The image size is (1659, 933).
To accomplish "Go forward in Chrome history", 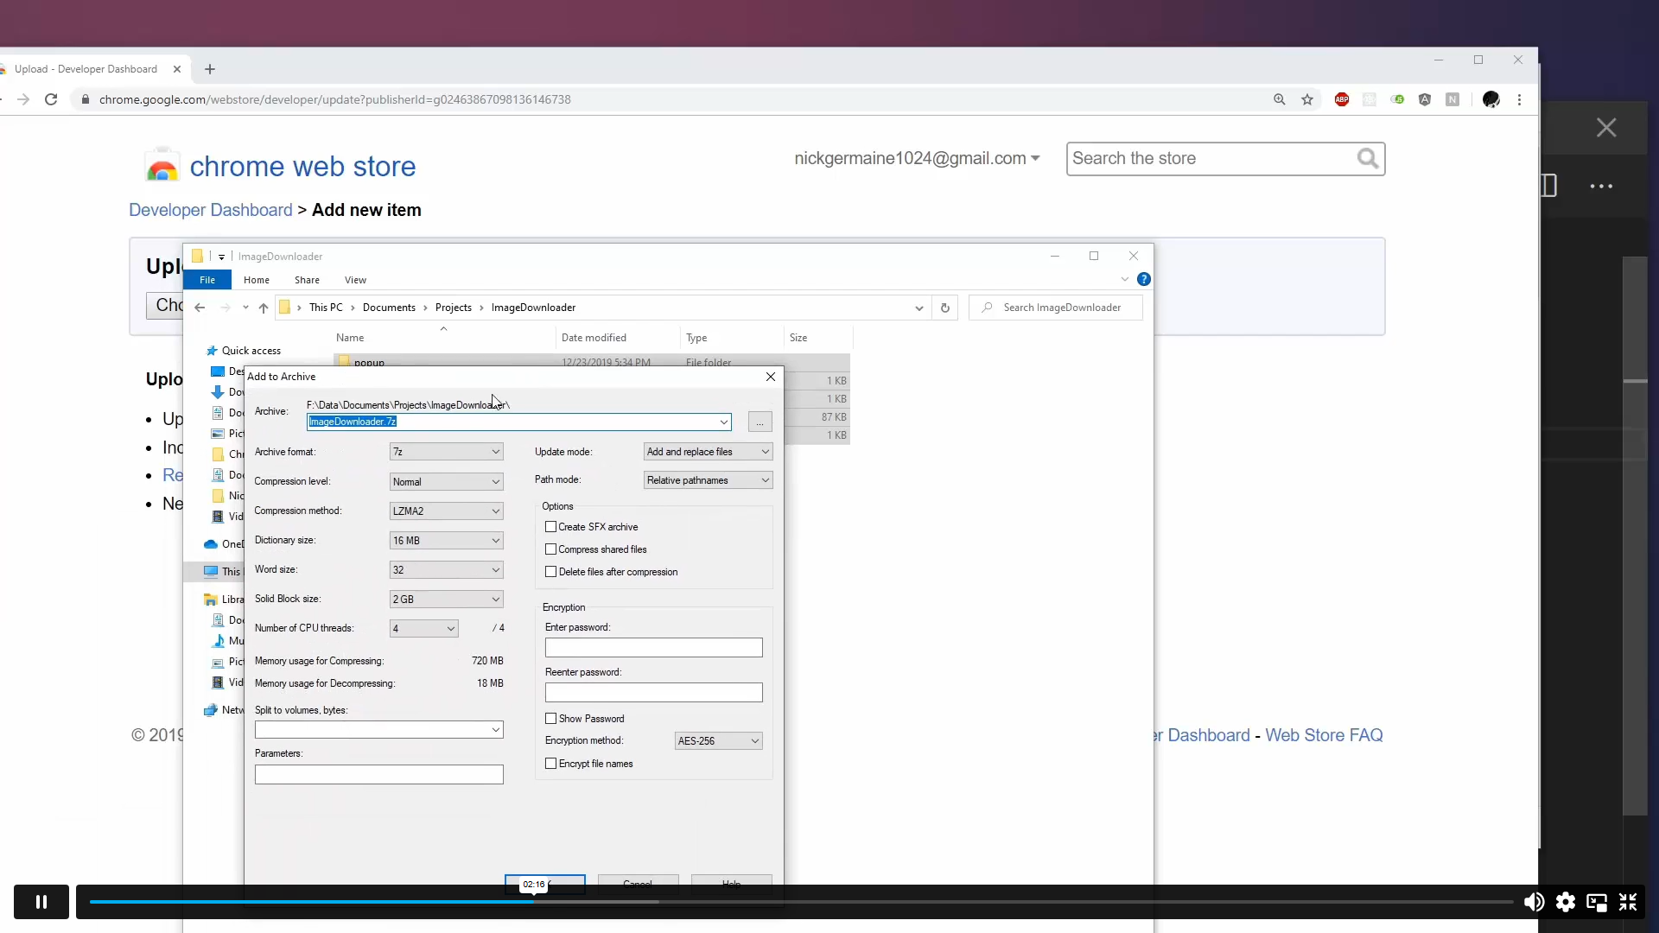I will pos(23,99).
